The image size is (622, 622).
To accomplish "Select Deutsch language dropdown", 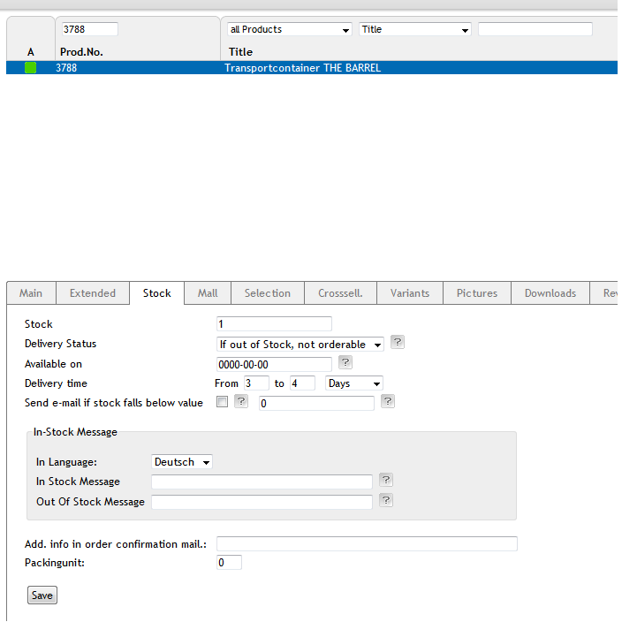I will point(182,462).
